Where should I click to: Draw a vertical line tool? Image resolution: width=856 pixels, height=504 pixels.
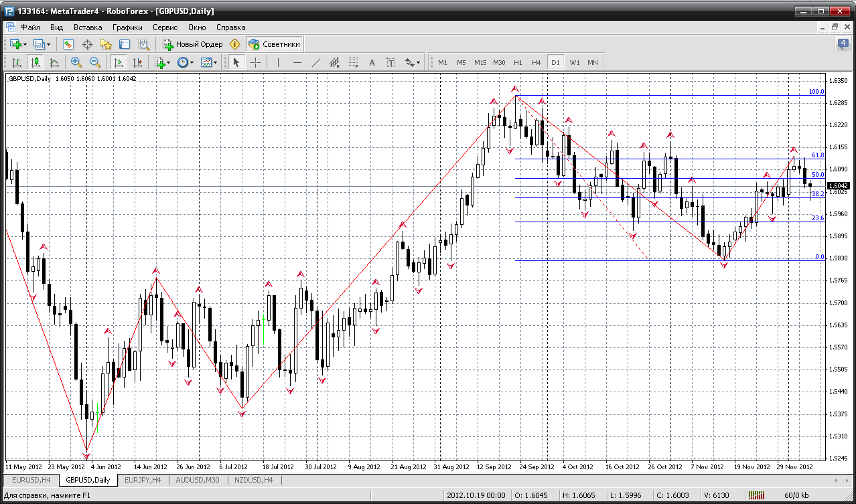[x=277, y=62]
